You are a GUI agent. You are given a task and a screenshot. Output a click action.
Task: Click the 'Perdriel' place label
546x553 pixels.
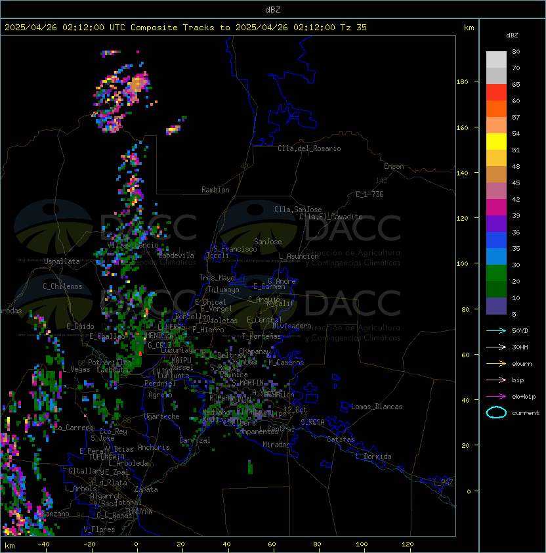tap(160, 384)
